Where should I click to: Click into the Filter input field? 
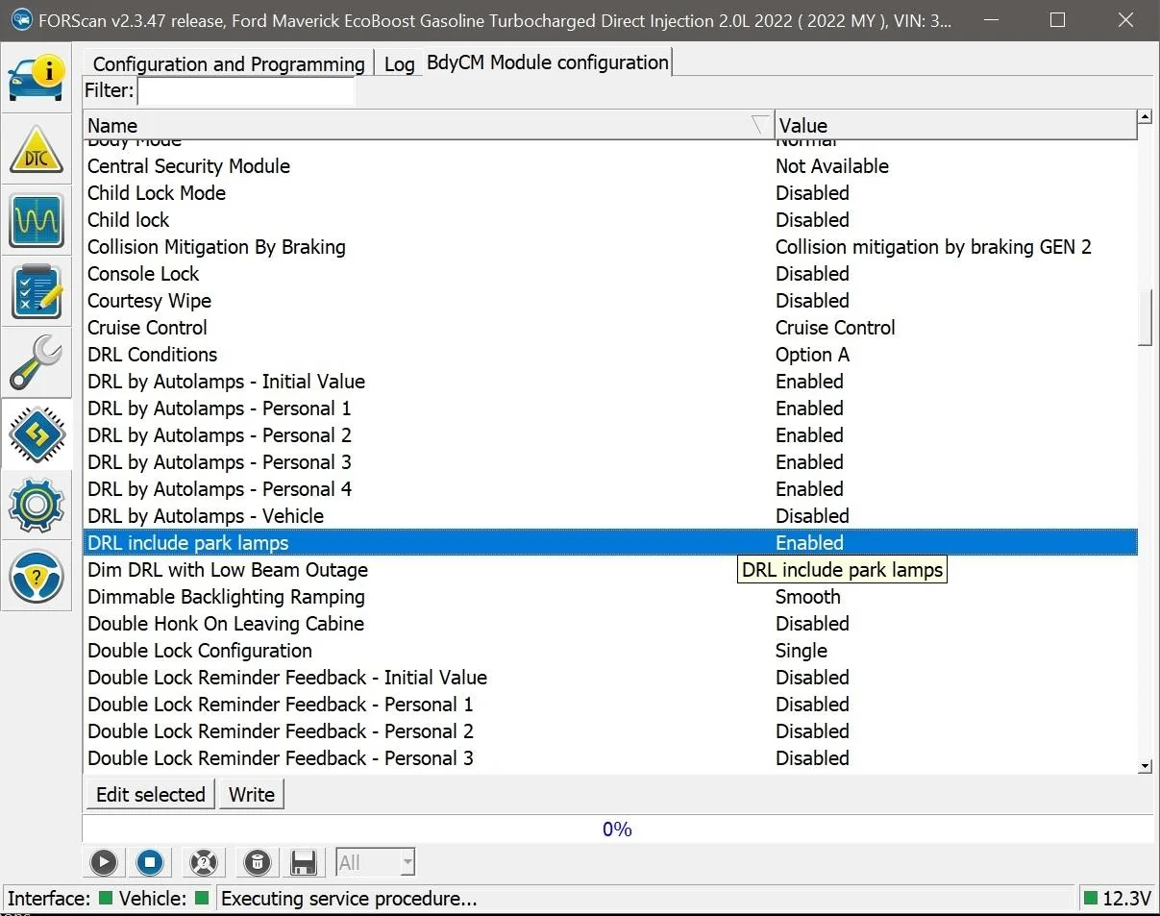tap(246, 91)
